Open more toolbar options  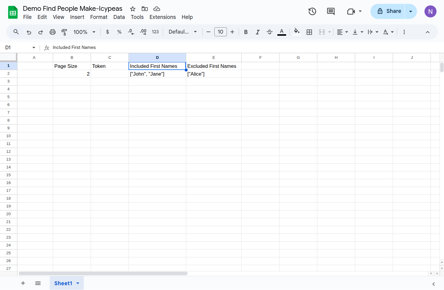(x=404, y=32)
